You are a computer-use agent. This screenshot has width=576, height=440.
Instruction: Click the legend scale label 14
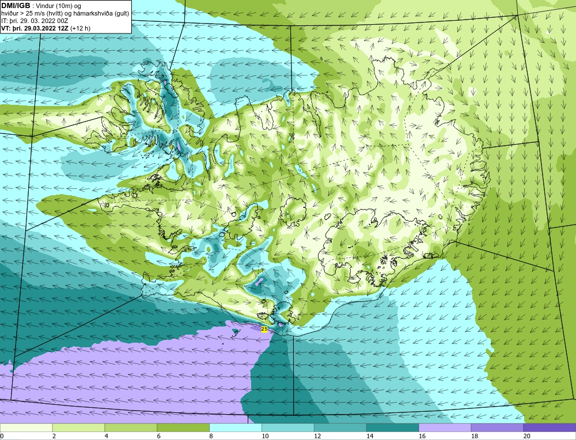(370, 436)
